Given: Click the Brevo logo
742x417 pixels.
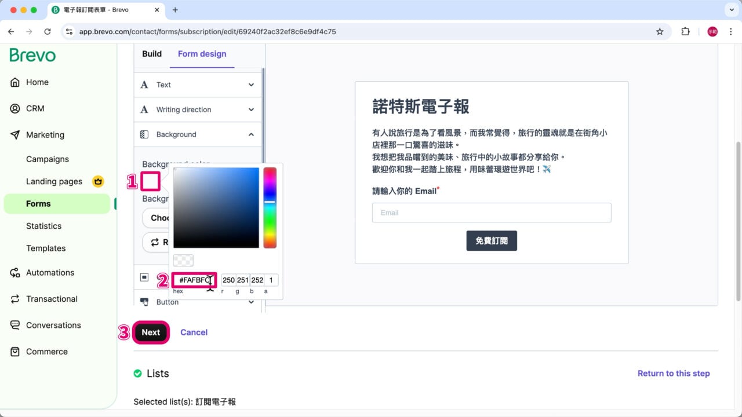Looking at the screenshot, I should [32, 55].
